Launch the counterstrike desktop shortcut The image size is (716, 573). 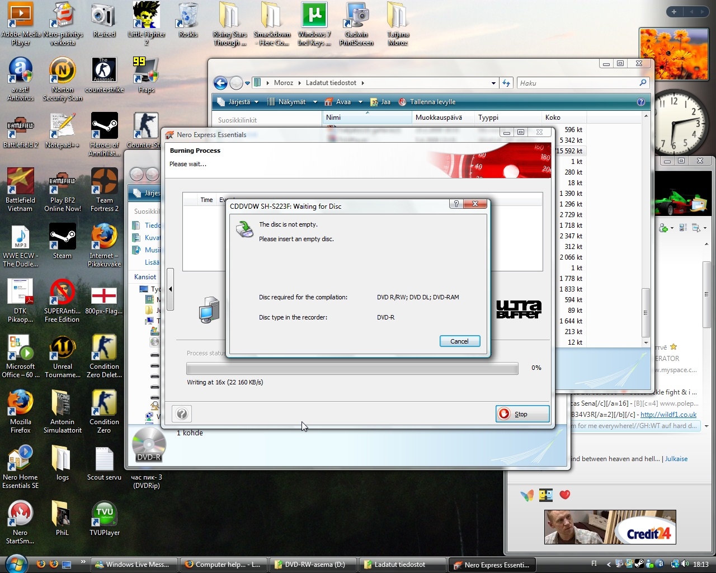point(105,75)
